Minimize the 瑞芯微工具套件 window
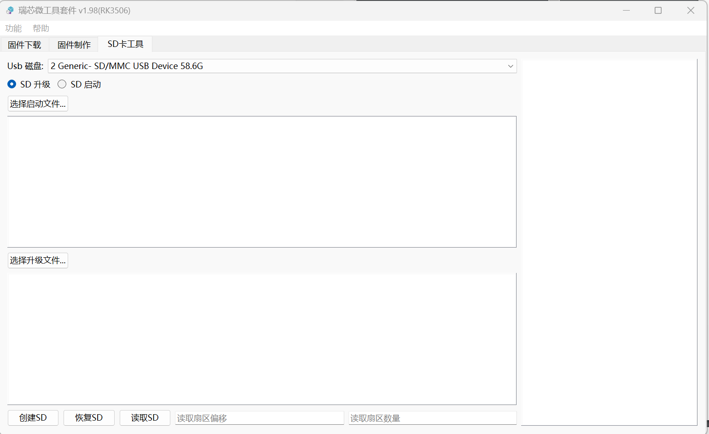This screenshot has width=709, height=434. pos(626,10)
